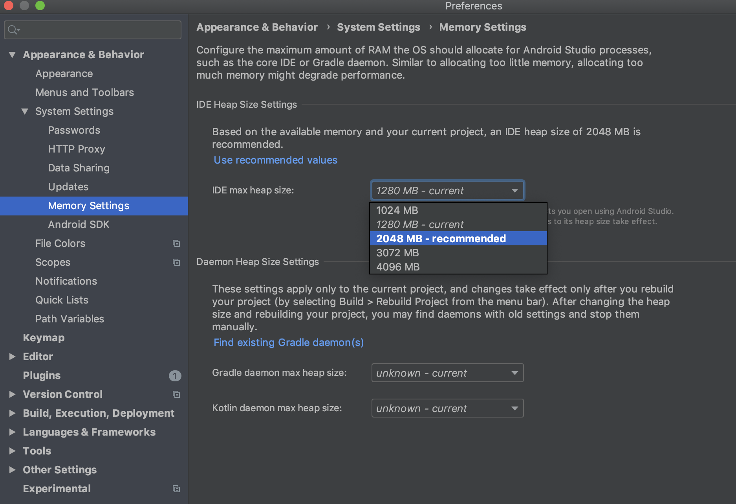Select 1024 MB heap size option
The height and width of the screenshot is (504, 736).
pos(458,210)
